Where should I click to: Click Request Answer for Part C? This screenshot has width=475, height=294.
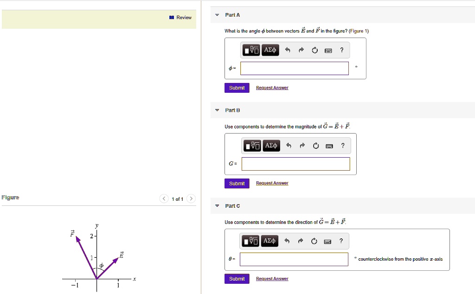coord(272,278)
